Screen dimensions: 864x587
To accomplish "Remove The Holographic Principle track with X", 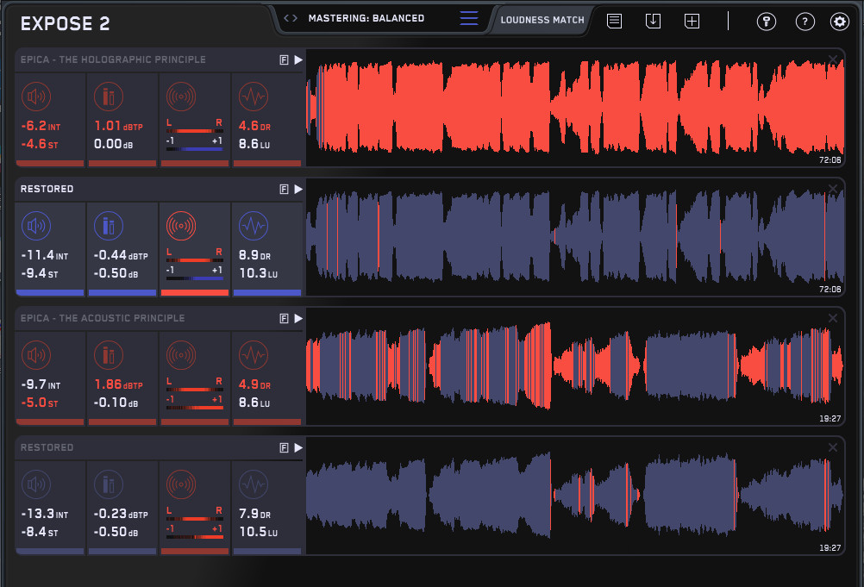I will pyautogui.click(x=833, y=59).
